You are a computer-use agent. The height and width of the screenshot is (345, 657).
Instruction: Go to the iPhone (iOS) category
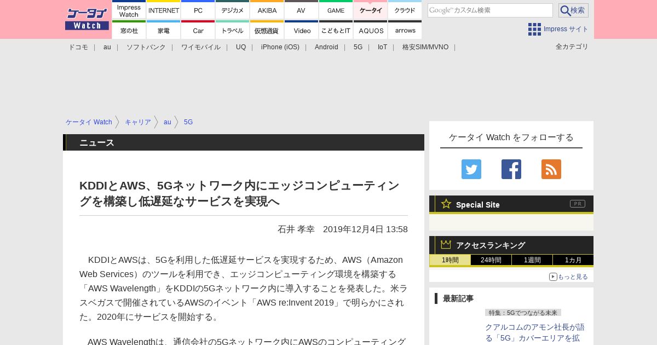click(x=280, y=47)
